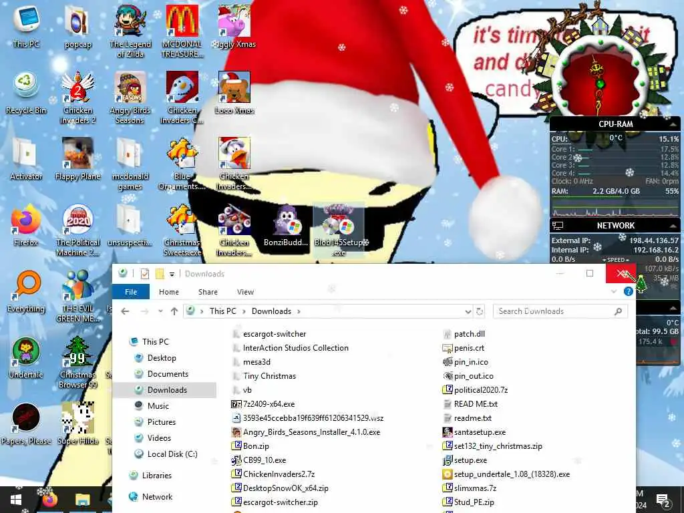
Task: Open Blue Ornaments desktop icon
Action: [182, 164]
